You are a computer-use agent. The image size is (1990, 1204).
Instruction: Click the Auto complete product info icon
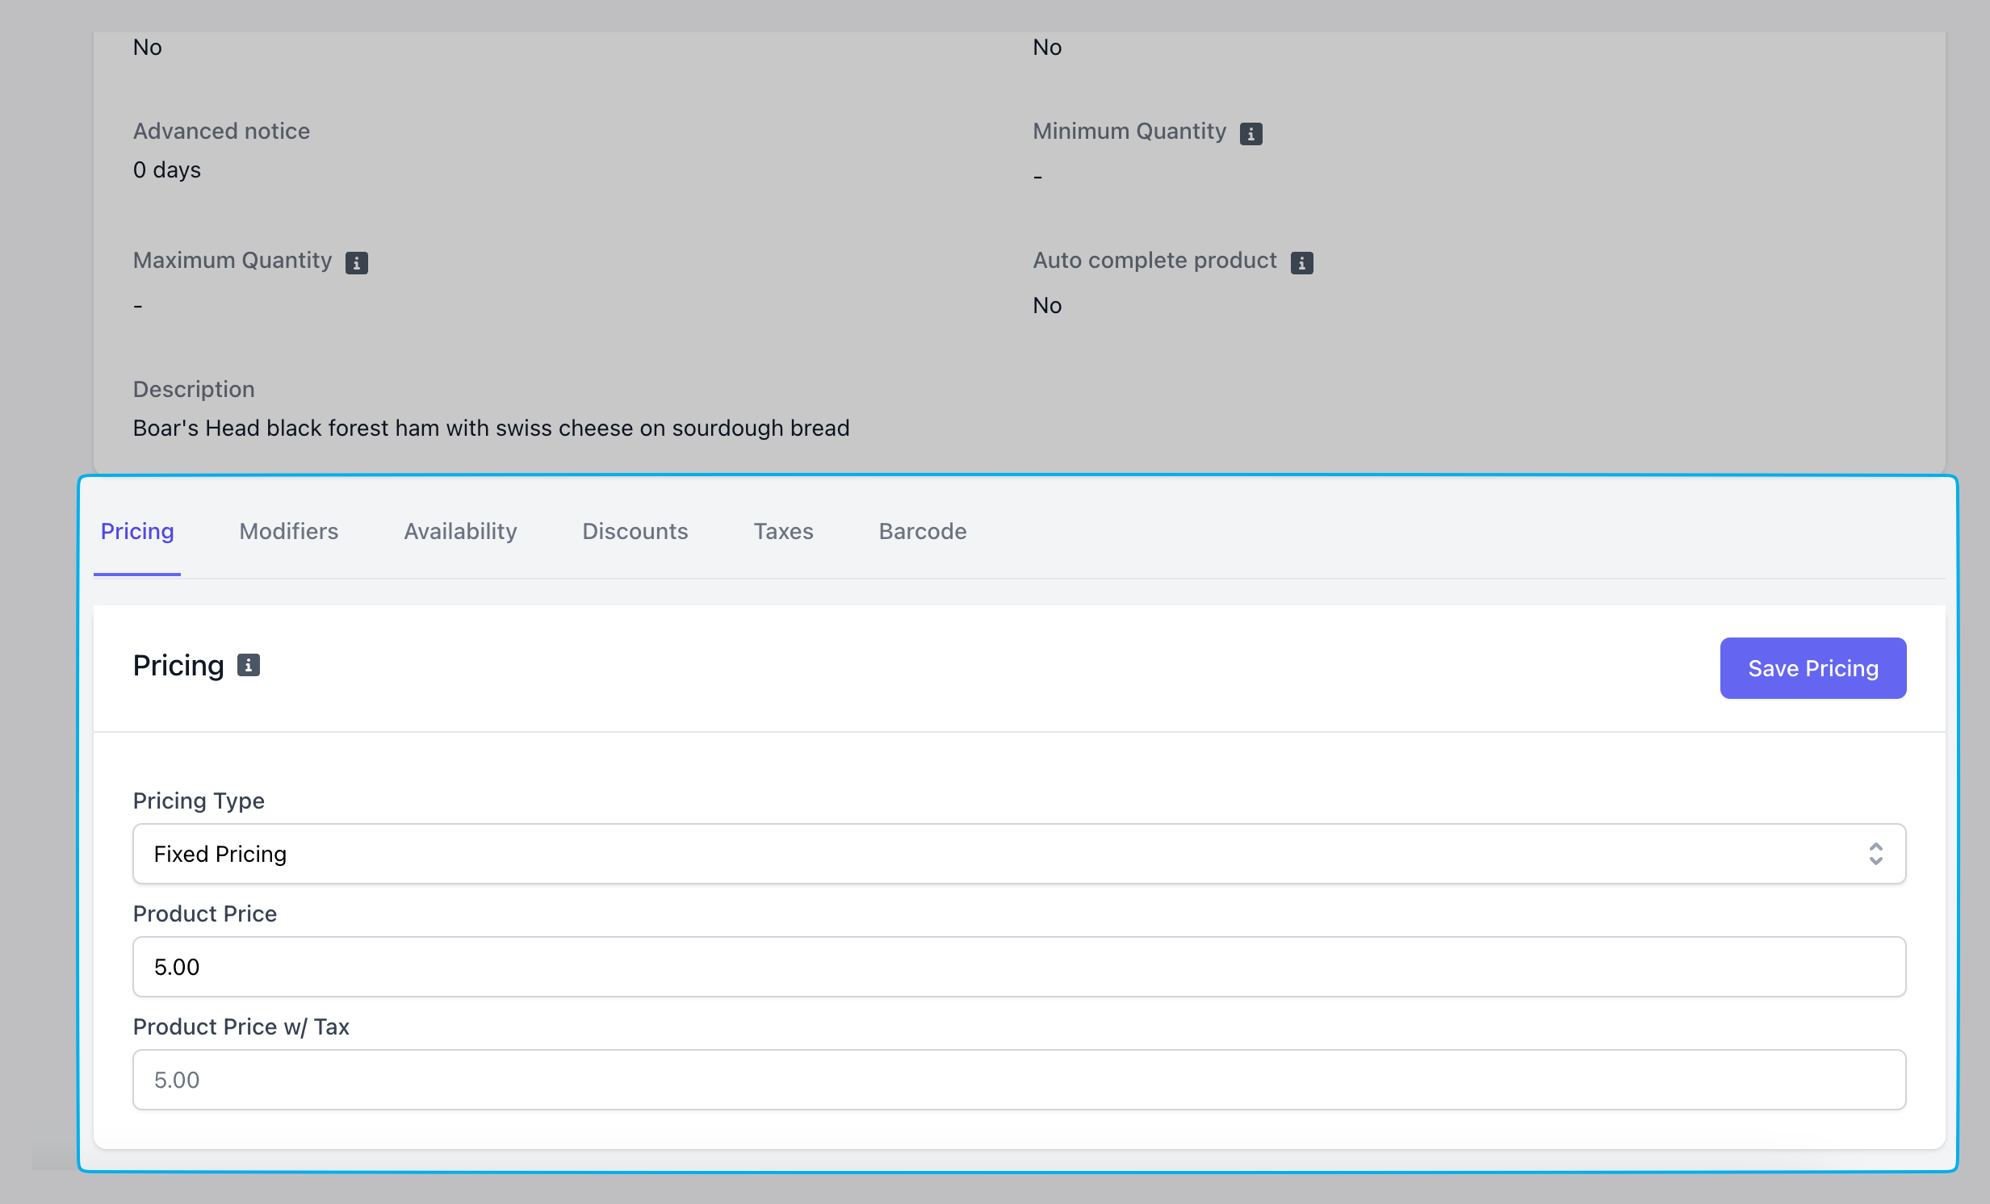click(x=1301, y=262)
